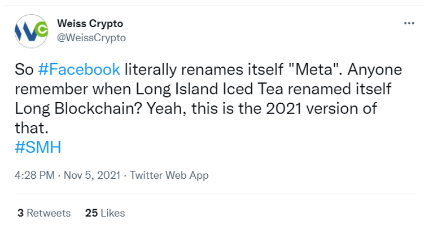The image size is (446, 229).
Task: Open the Twitter Web App source link
Action: pyautogui.click(x=169, y=175)
